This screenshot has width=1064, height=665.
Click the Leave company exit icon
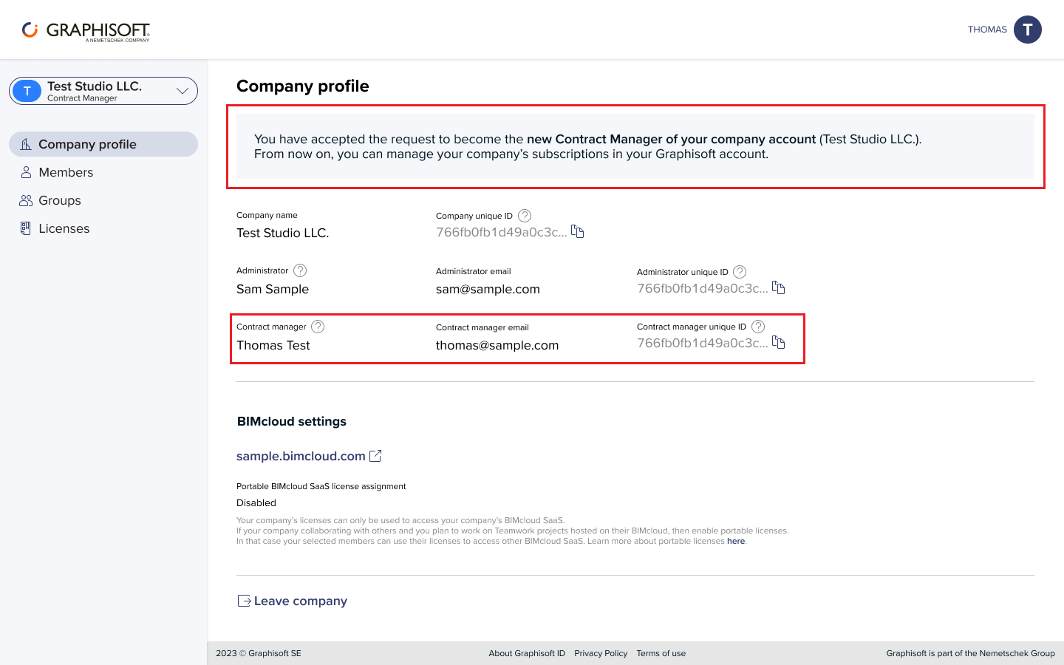244,601
